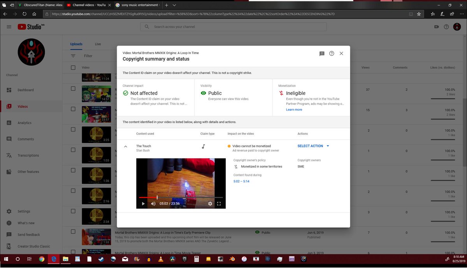The image size is (467, 268).
Task: Open Chrome from the taskbar
Action: coord(42,259)
